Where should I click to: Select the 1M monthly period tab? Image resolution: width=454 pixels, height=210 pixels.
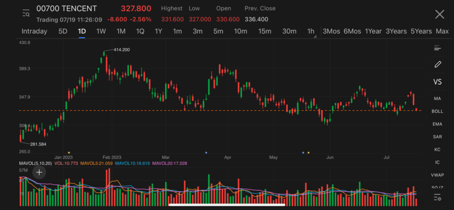tap(121, 32)
